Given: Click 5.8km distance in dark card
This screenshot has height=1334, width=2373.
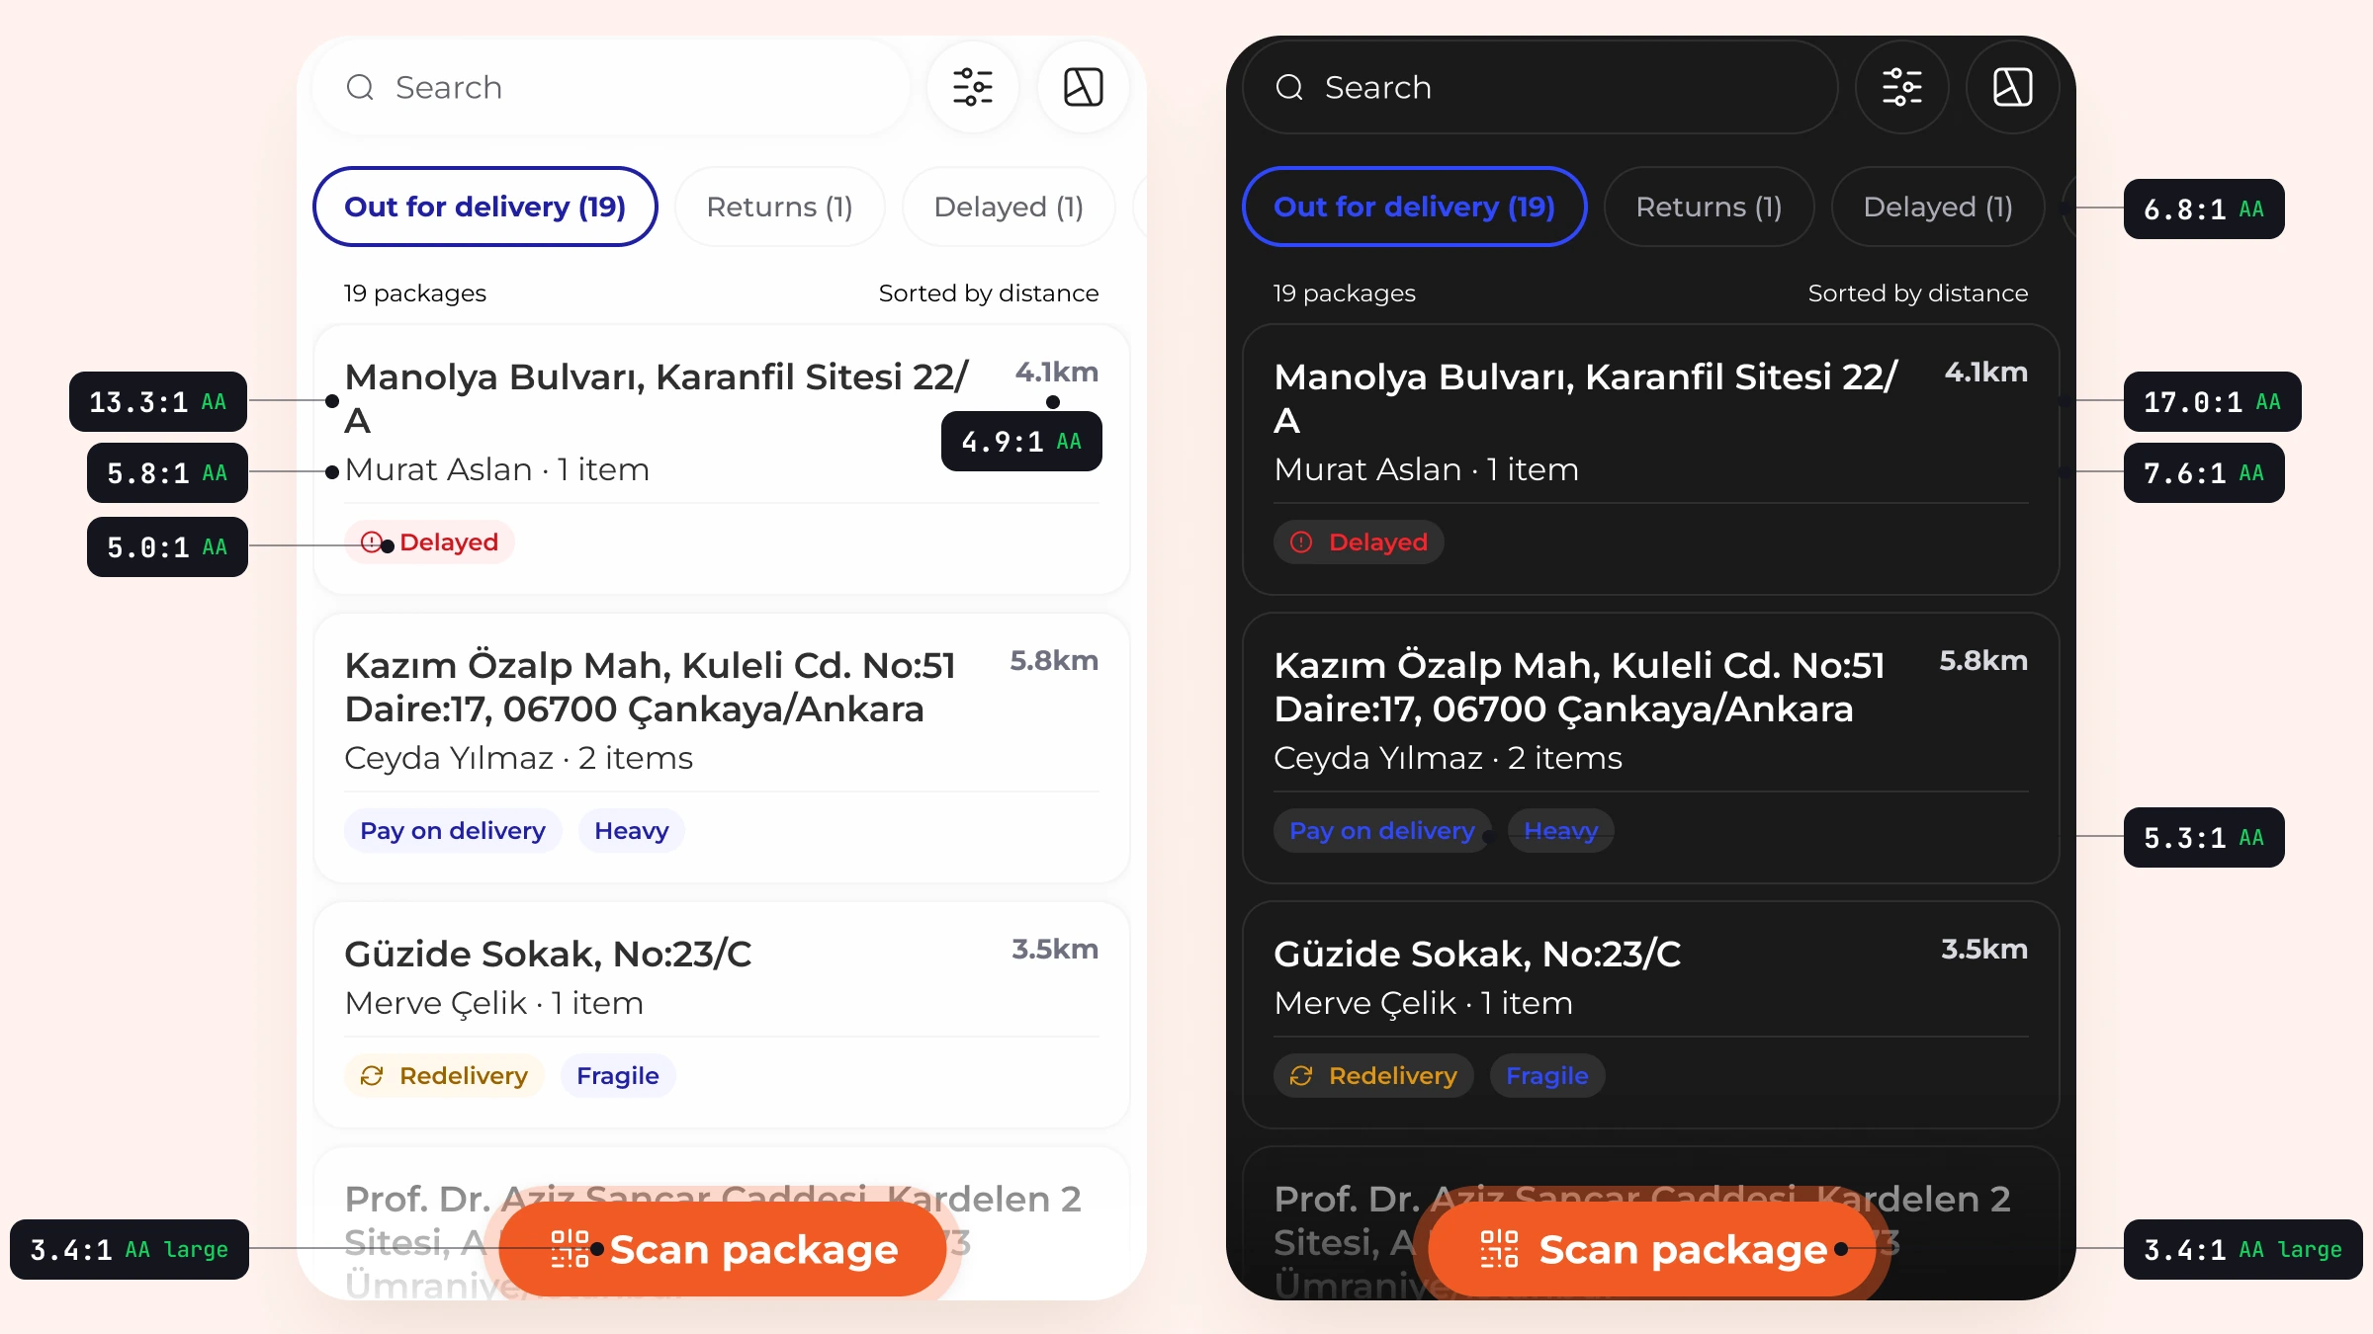Looking at the screenshot, I should click(1983, 661).
